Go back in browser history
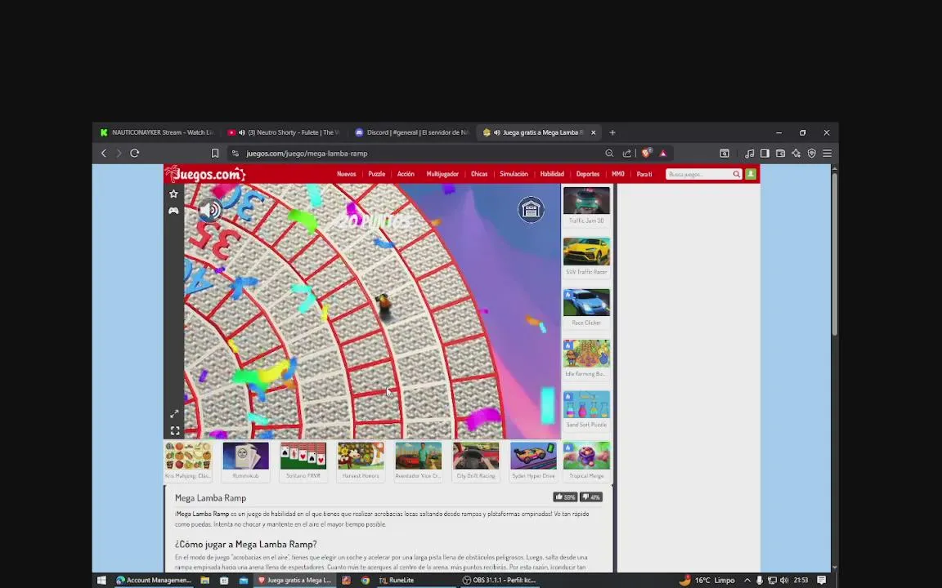Viewport: 942px width, 588px height. [x=104, y=154]
